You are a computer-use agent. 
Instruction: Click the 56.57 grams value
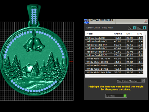117,72
